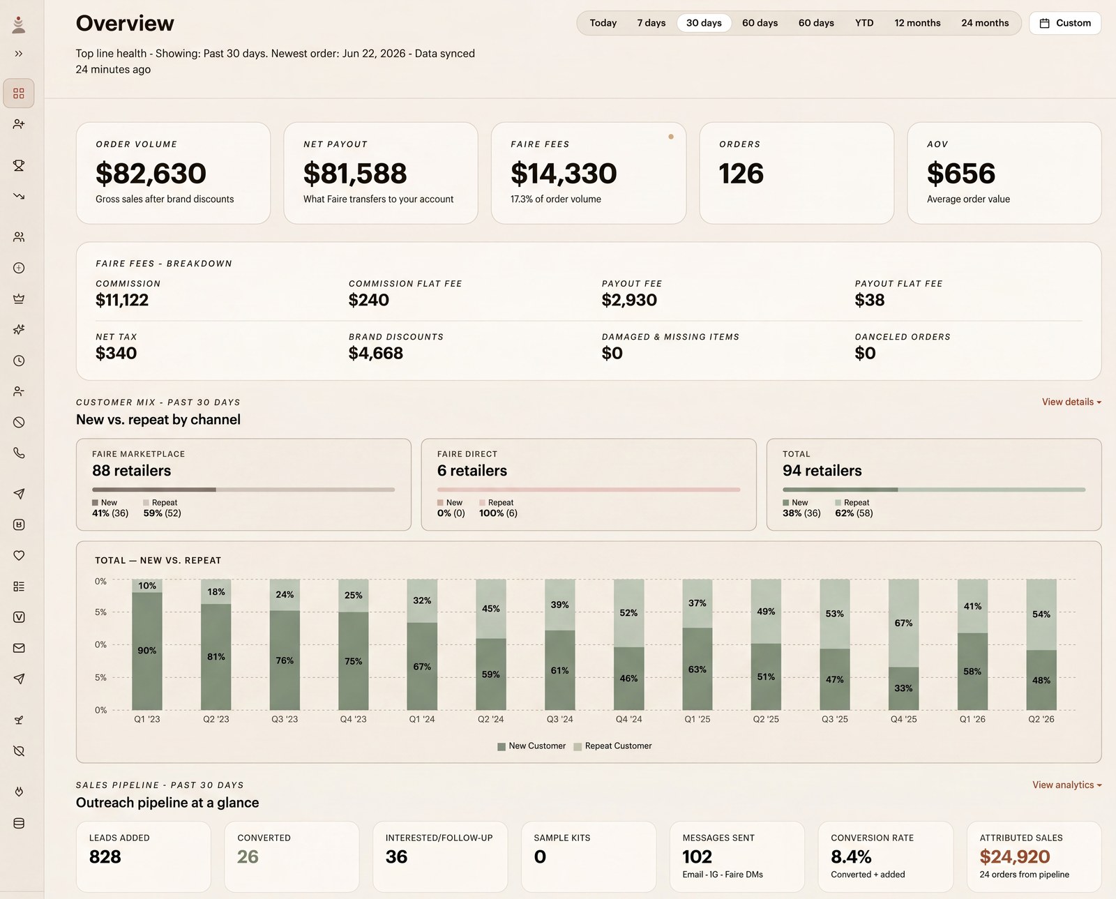Open the blocked circle-slash icon
Image resolution: width=1116 pixels, height=899 pixels.
pos(19,422)
